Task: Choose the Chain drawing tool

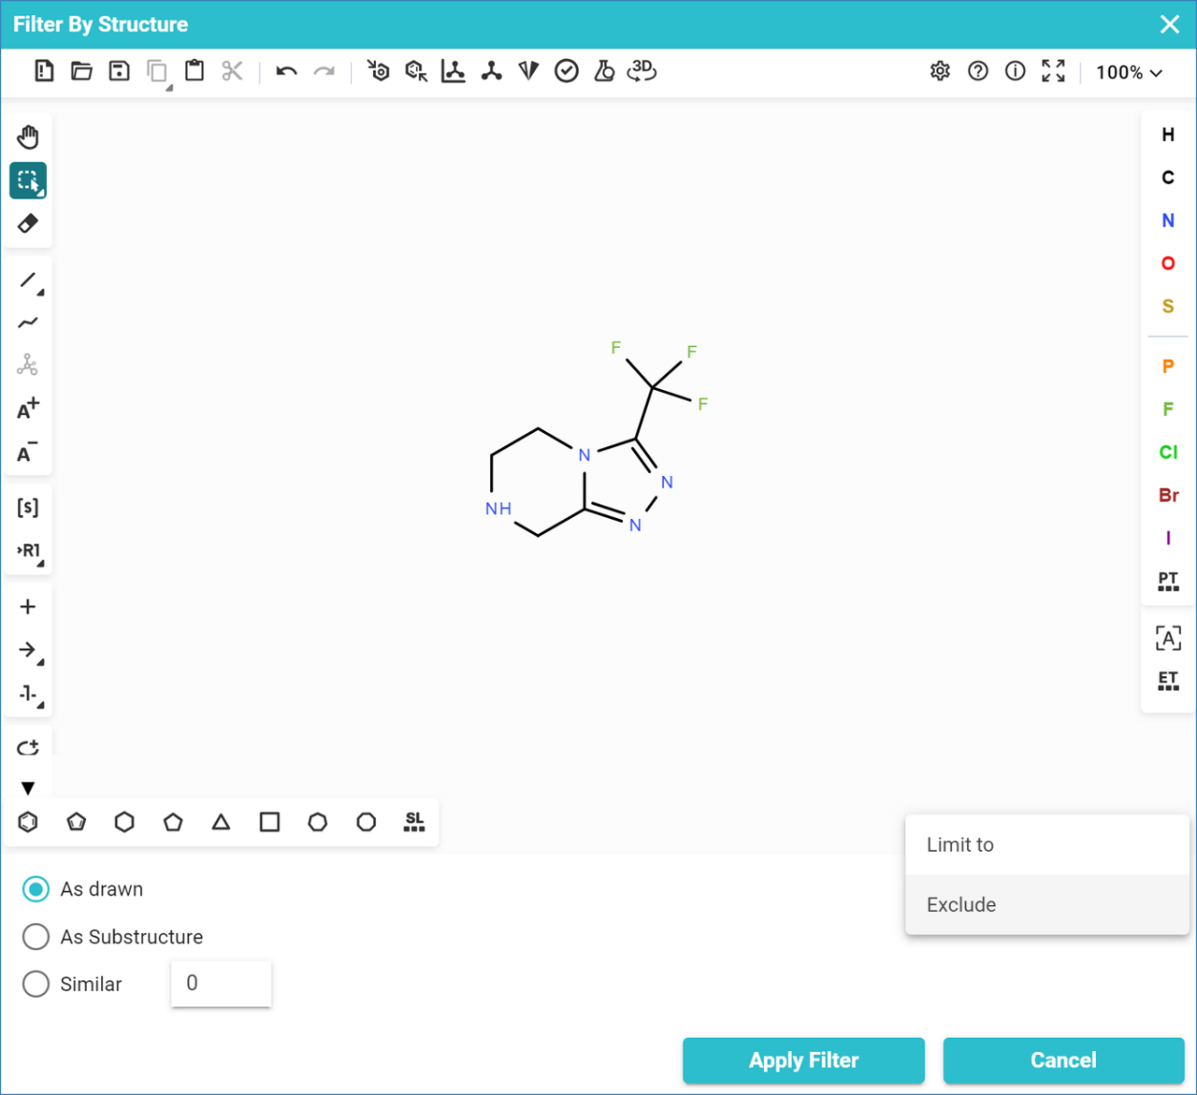Action: (x=28, y=323)
